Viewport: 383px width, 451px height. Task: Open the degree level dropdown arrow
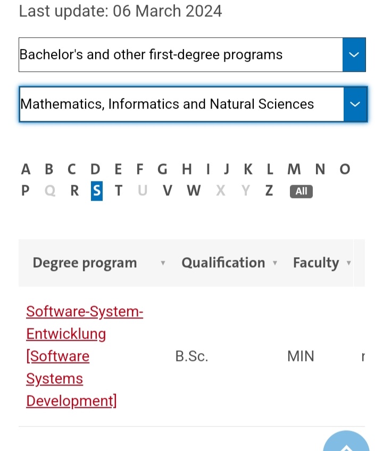[x=354, y=55]
